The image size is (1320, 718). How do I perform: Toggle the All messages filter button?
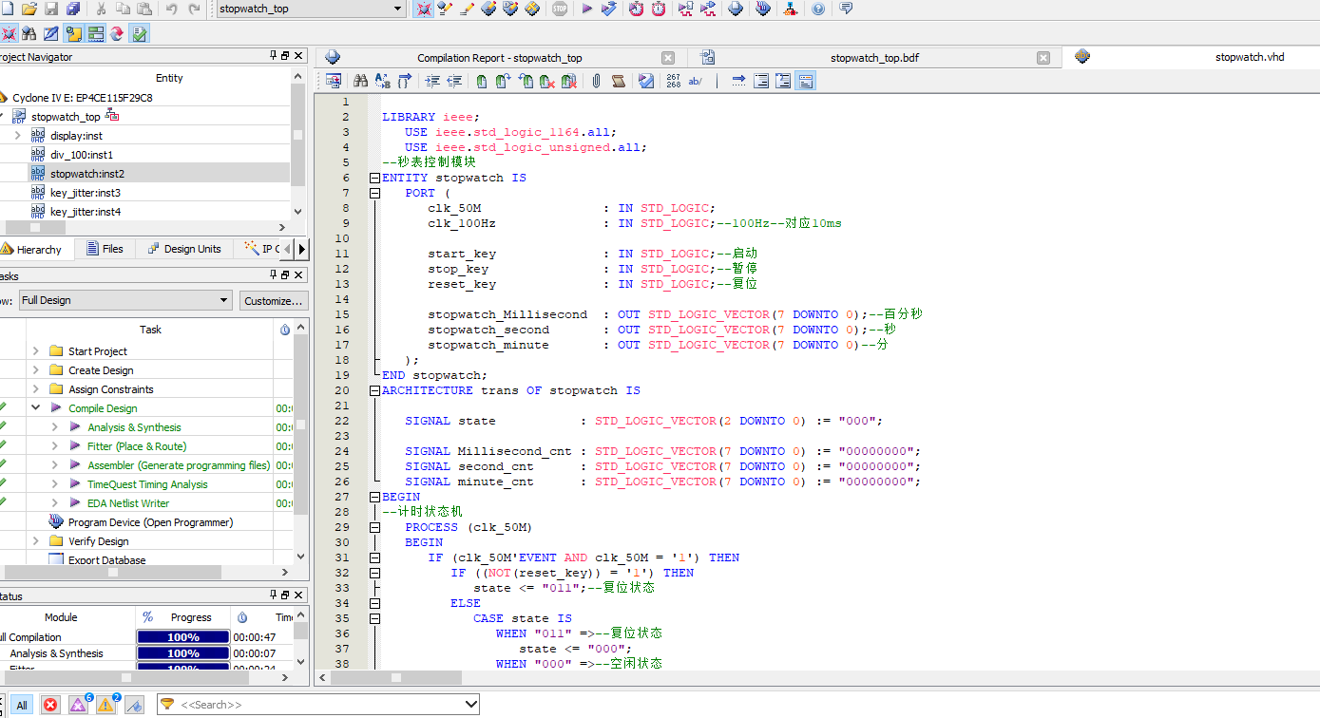(x=22, y=705)
